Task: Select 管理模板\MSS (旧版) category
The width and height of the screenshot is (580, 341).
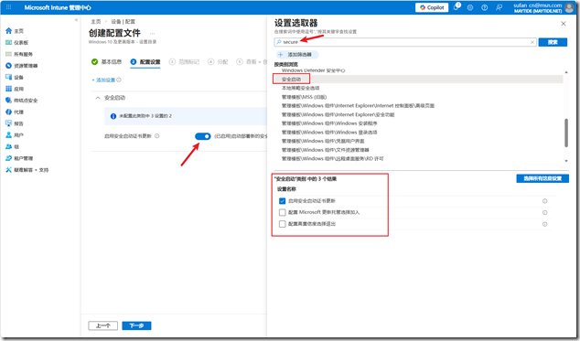Action: [x=304, y=97]
